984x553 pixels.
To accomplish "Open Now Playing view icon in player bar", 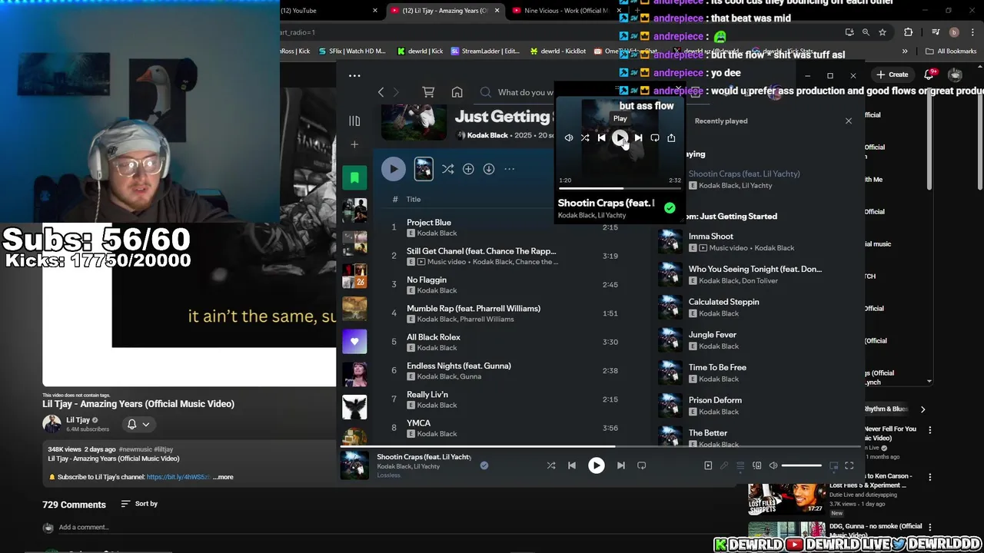I will (708, 465).
